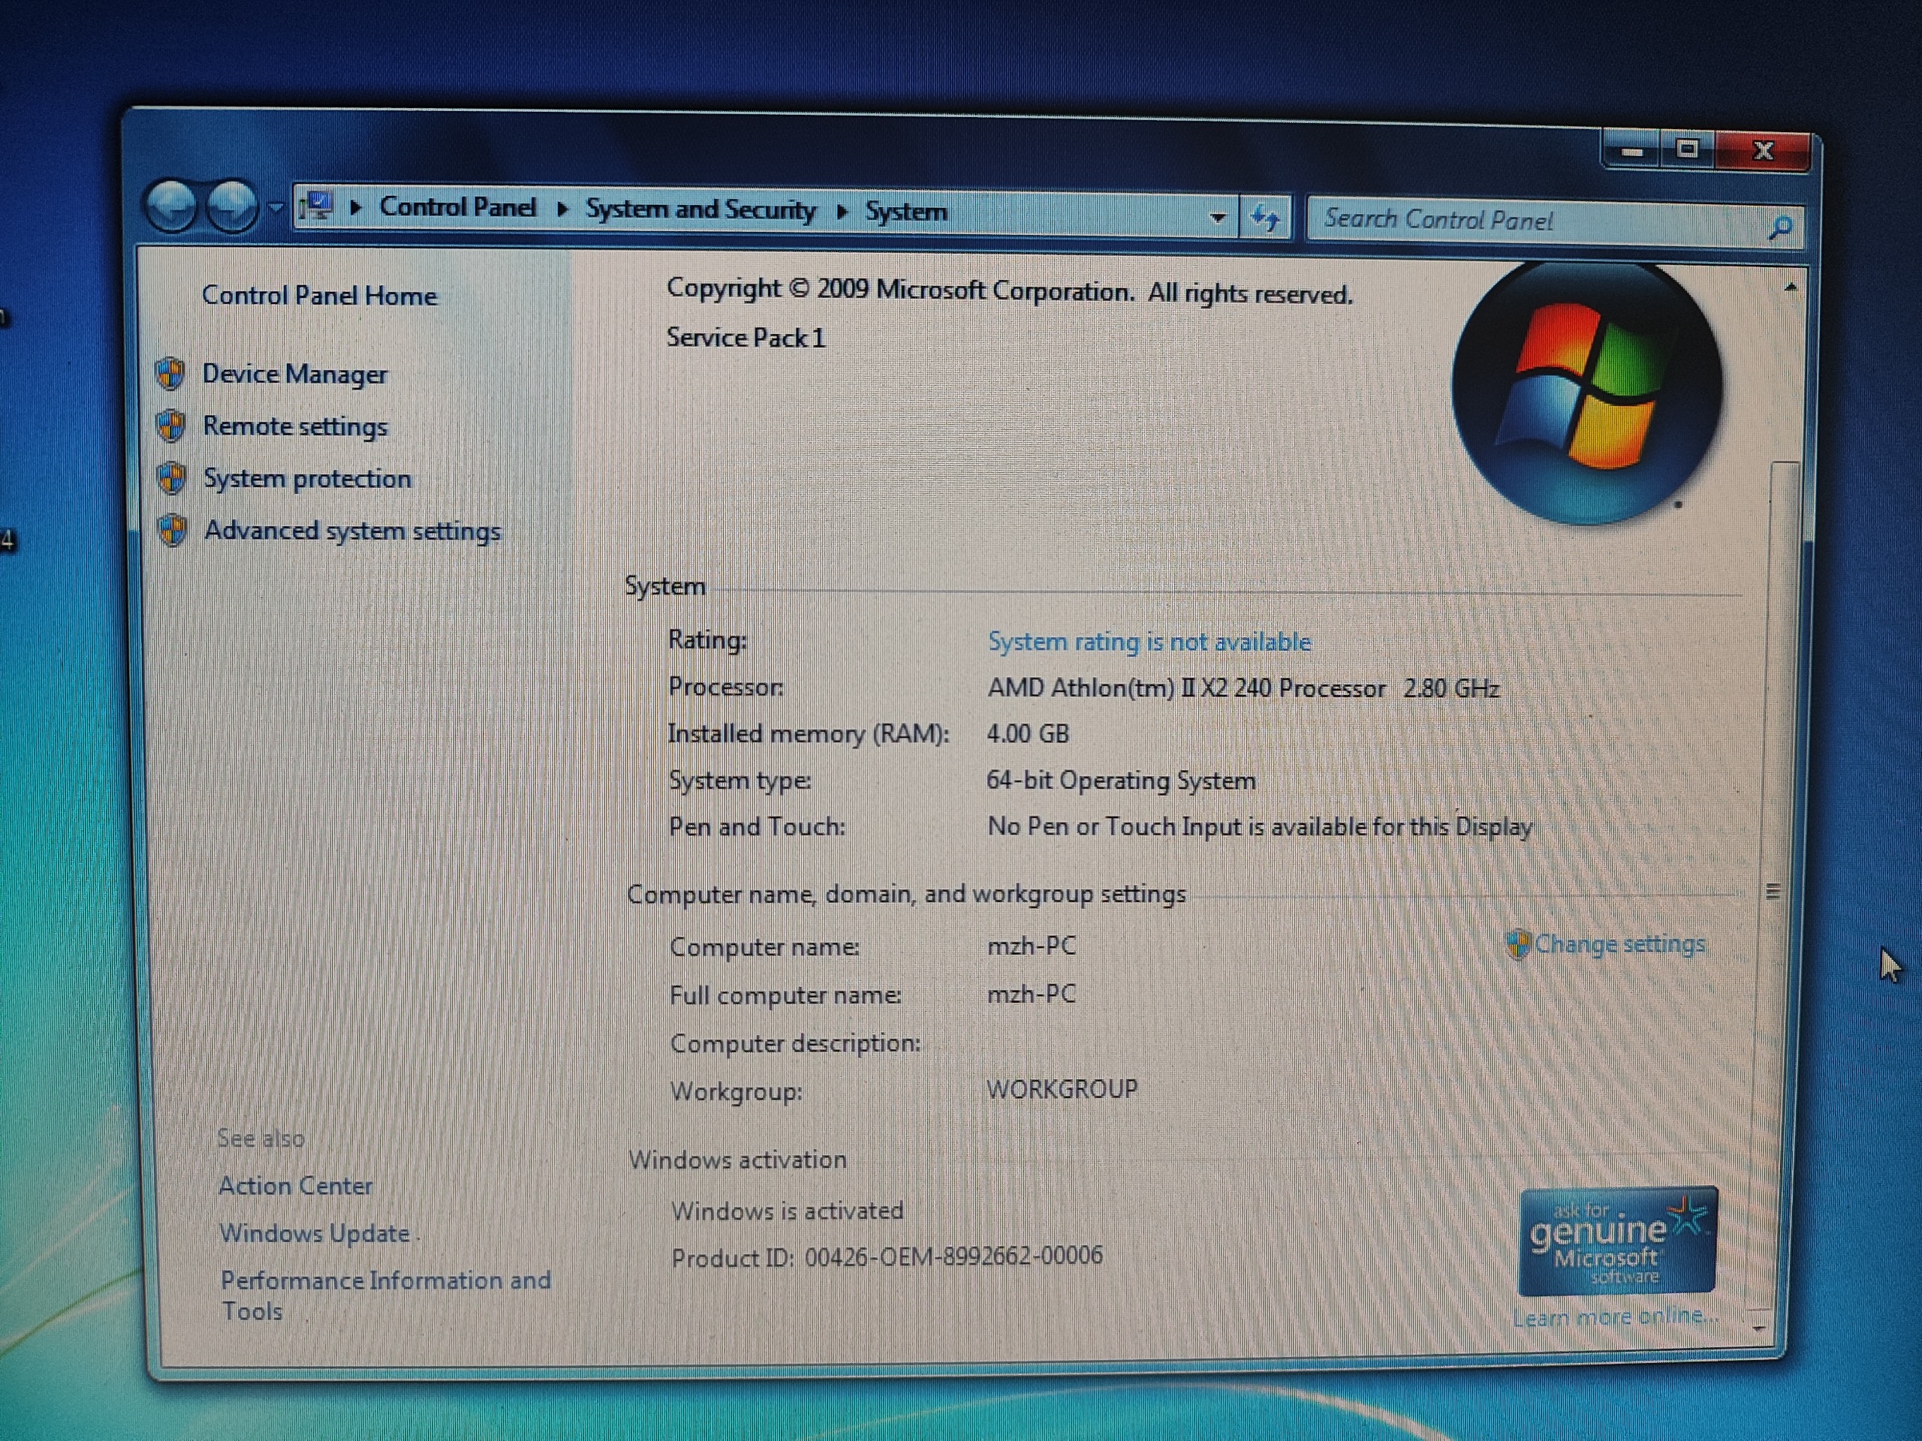Click the Windows is activated text
This screenshot has height=1441, width=1922.
(x=788, y=1211)
